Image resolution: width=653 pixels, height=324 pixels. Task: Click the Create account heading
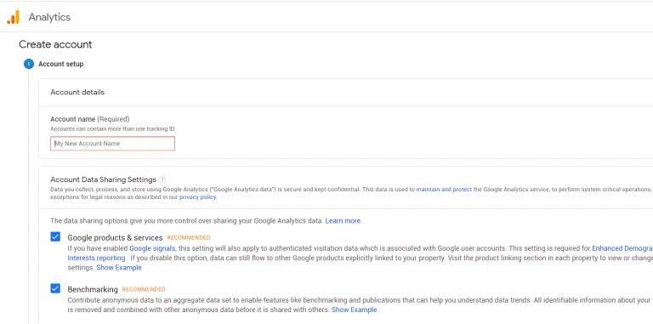pyautogui.click(x=55, y=44)
